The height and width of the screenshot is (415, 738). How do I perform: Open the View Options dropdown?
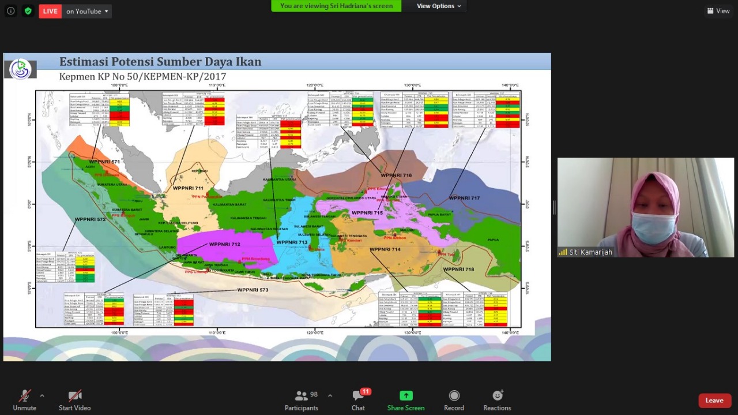(439, 6)
